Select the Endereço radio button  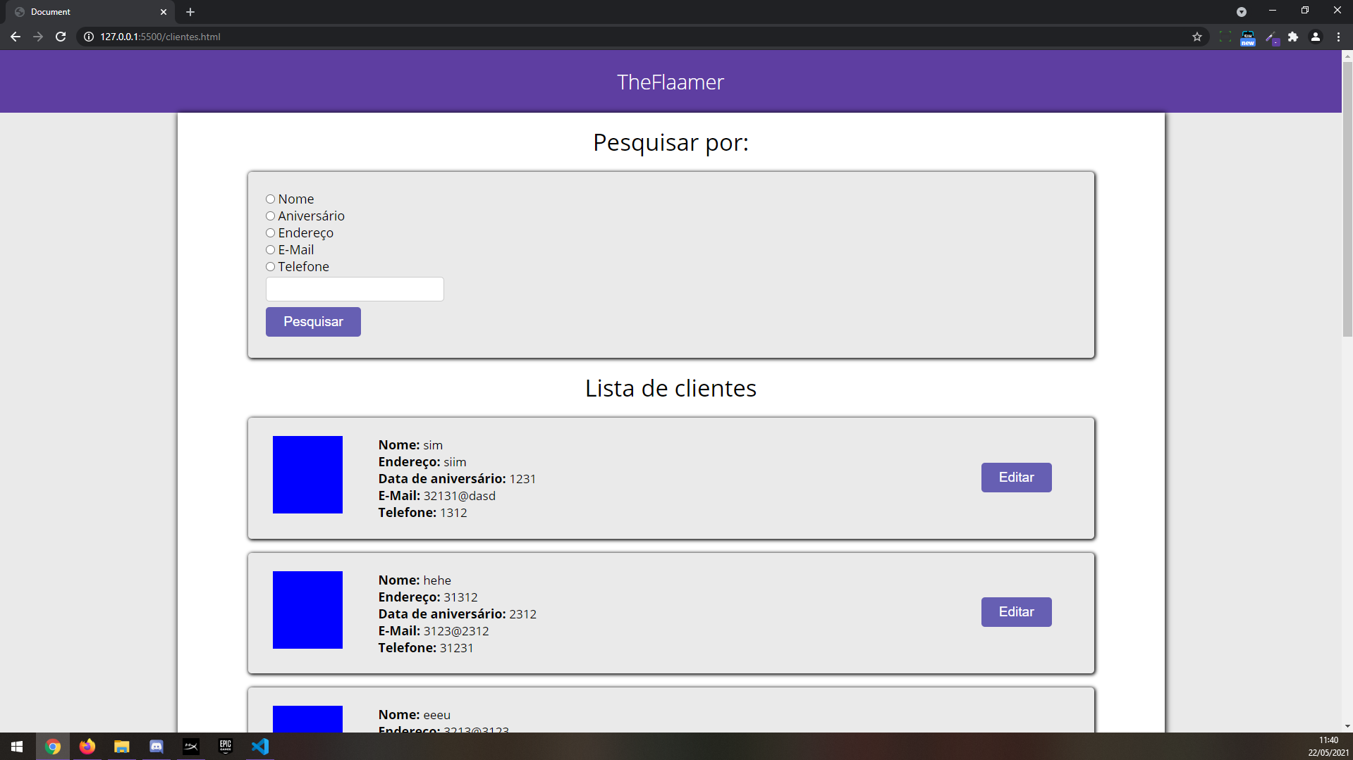click(x=270, y=233)
